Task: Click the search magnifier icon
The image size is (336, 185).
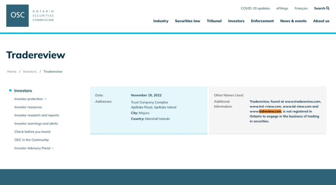Action: coord(328,8)
